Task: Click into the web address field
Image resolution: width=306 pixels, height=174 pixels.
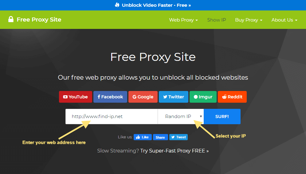Action: (112, 117)
